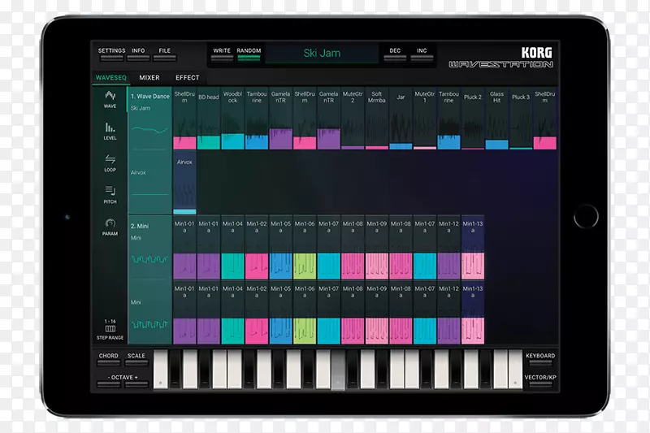Select the Pluck 3 wave step
Screen dimensions: 650x433
[x=521, y=119]
